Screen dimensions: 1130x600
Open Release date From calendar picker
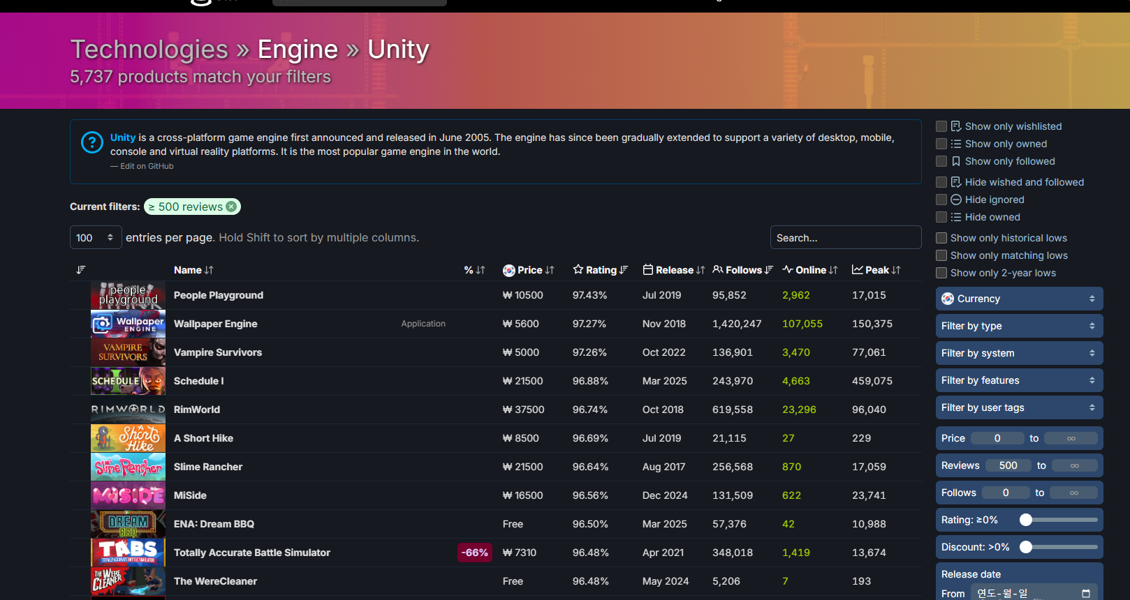tap(1086, 594)
